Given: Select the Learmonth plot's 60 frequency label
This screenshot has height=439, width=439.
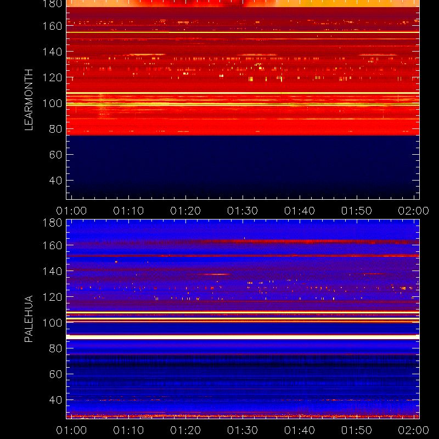Looking at the screenshot, I should click(56, 155).
